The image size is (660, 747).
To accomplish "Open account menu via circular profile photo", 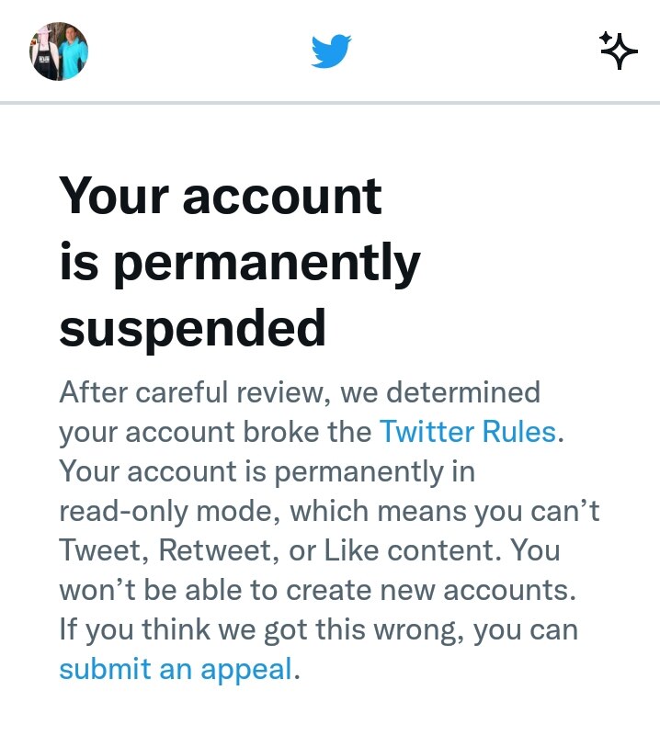I will pyautogui.click(x=59, y=52).
